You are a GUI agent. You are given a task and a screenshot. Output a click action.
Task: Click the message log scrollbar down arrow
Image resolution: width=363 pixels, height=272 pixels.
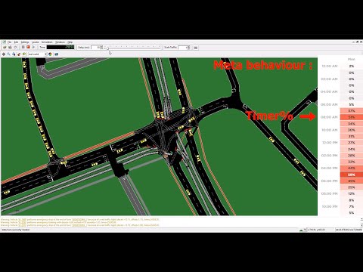361,225
